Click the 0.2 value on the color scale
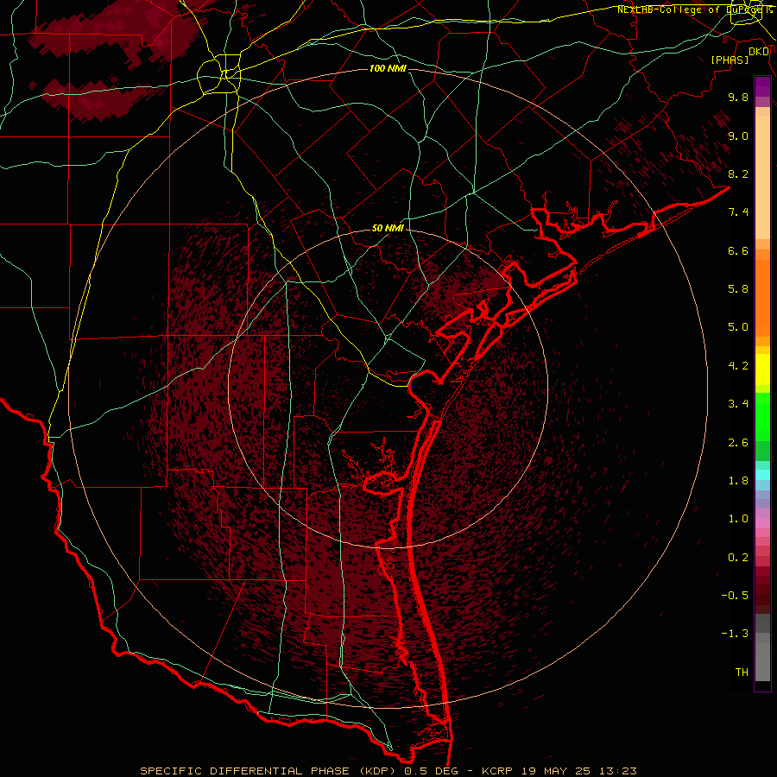The image size is (777, 777). [x=738, y=558]
